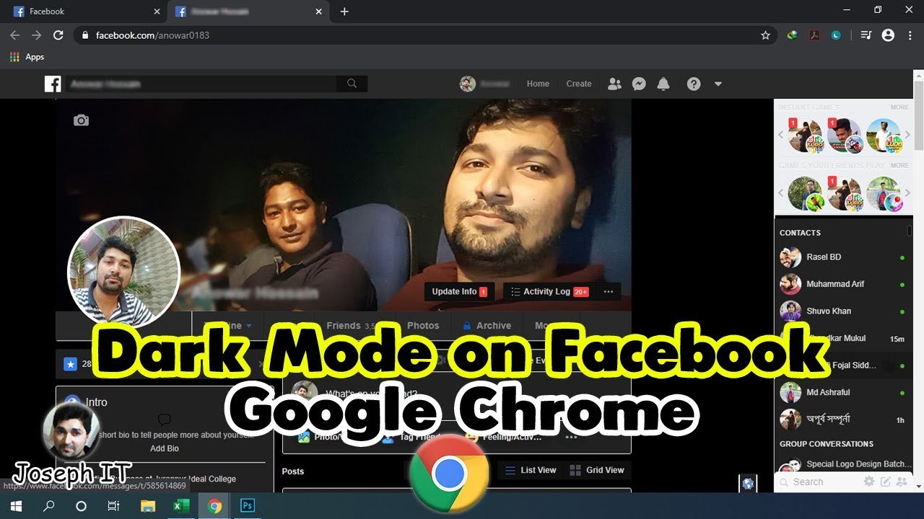Click the Facebook logo in the blue bar
Screen dimensions: 924x519
click(53, 84)
